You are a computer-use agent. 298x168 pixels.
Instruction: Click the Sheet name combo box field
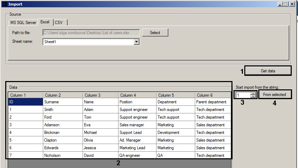click(88, 42)
